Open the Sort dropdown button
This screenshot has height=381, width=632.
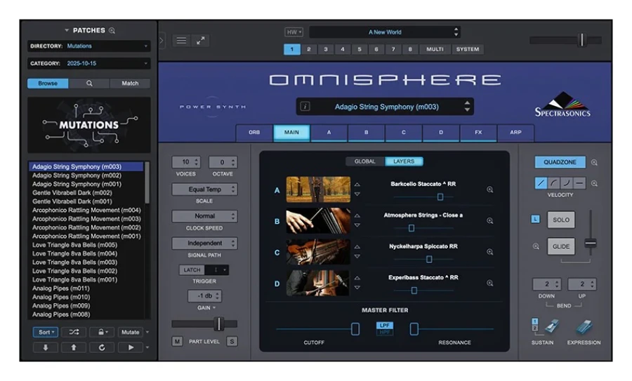(46, 333)
